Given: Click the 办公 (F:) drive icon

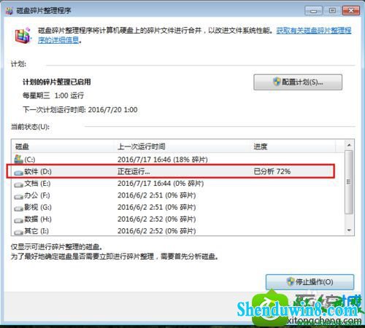Looking at the screenshot, I should [19, 196].
